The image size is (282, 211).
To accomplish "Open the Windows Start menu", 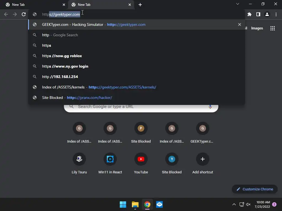I will pos(123,204).
